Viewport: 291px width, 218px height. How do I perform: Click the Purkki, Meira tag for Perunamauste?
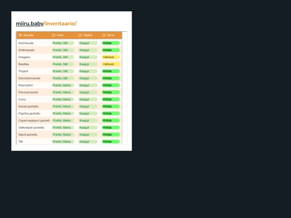click(63, 93)
